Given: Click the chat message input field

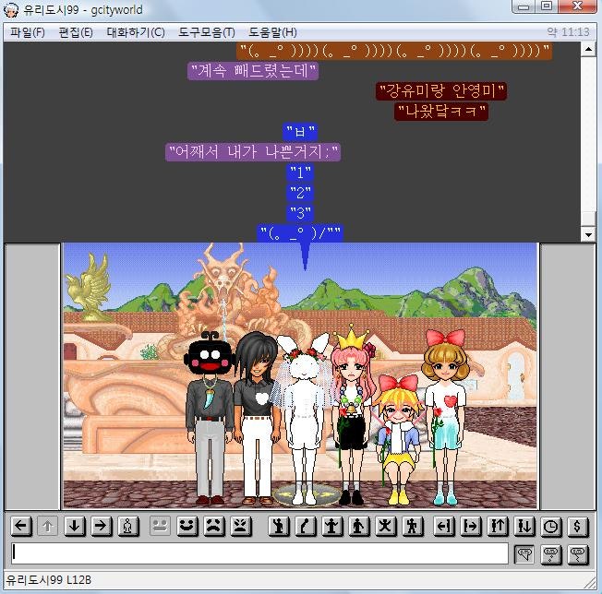Looking at the screenshot, I should (259, 553).
